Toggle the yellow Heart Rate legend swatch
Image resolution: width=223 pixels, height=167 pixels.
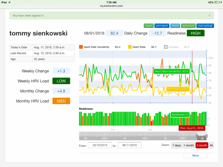coord(130,47)
